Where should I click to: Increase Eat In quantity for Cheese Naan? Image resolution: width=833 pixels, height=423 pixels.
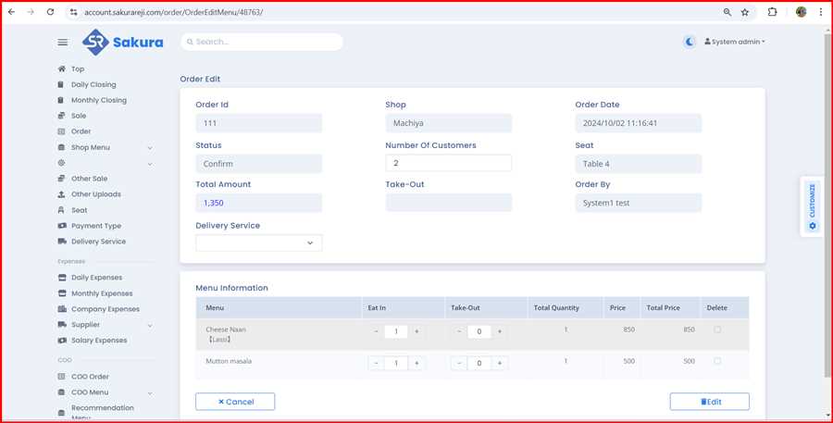416,331
